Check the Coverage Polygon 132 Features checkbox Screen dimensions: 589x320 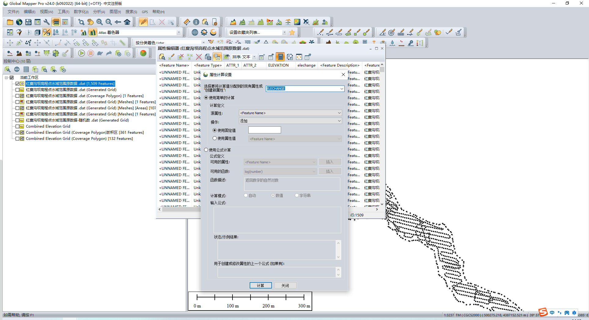click(17, 139)
